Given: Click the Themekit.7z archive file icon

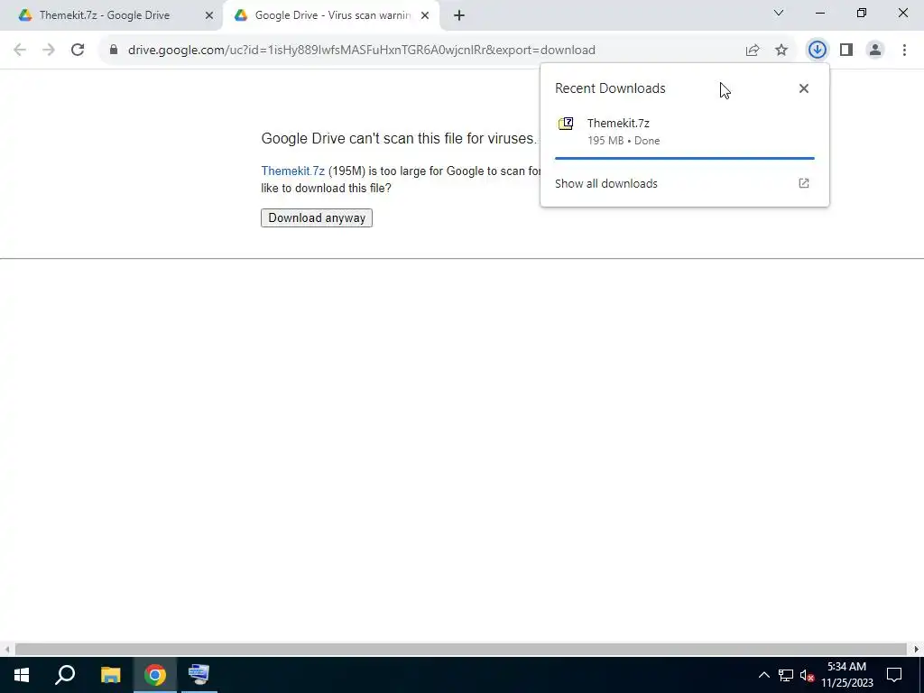Looking at the screenshot, I should 566,124.
